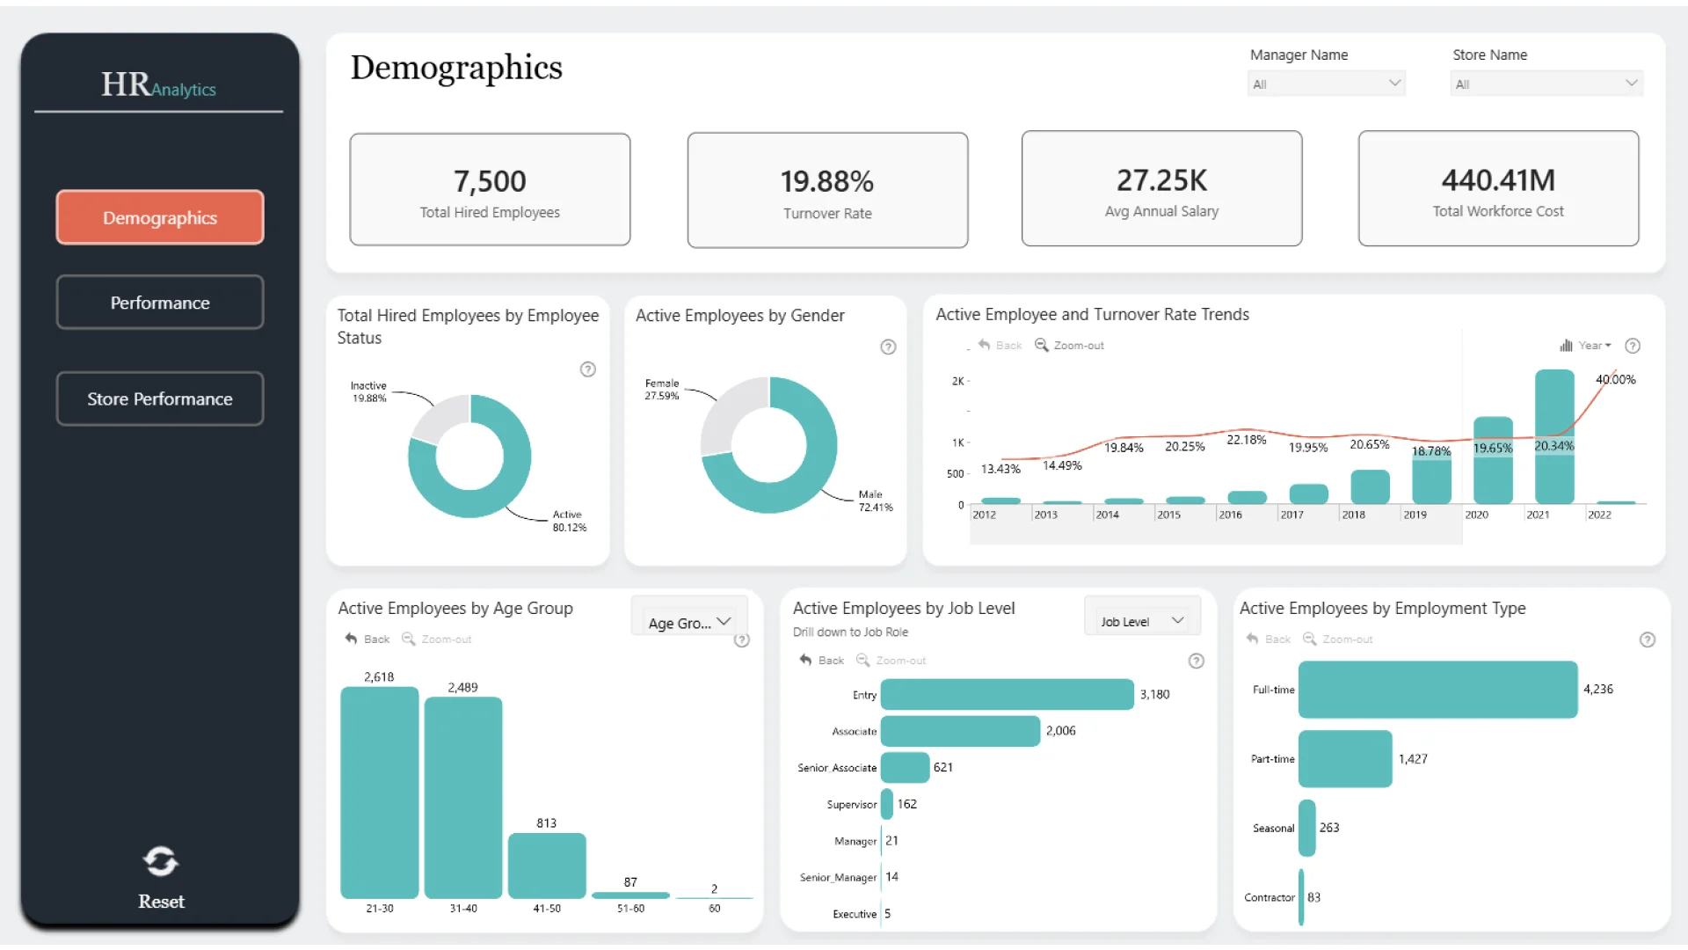1688x950 pixels.
Task: Click Back arrow in Job Level chart
Action: (805, 660)
